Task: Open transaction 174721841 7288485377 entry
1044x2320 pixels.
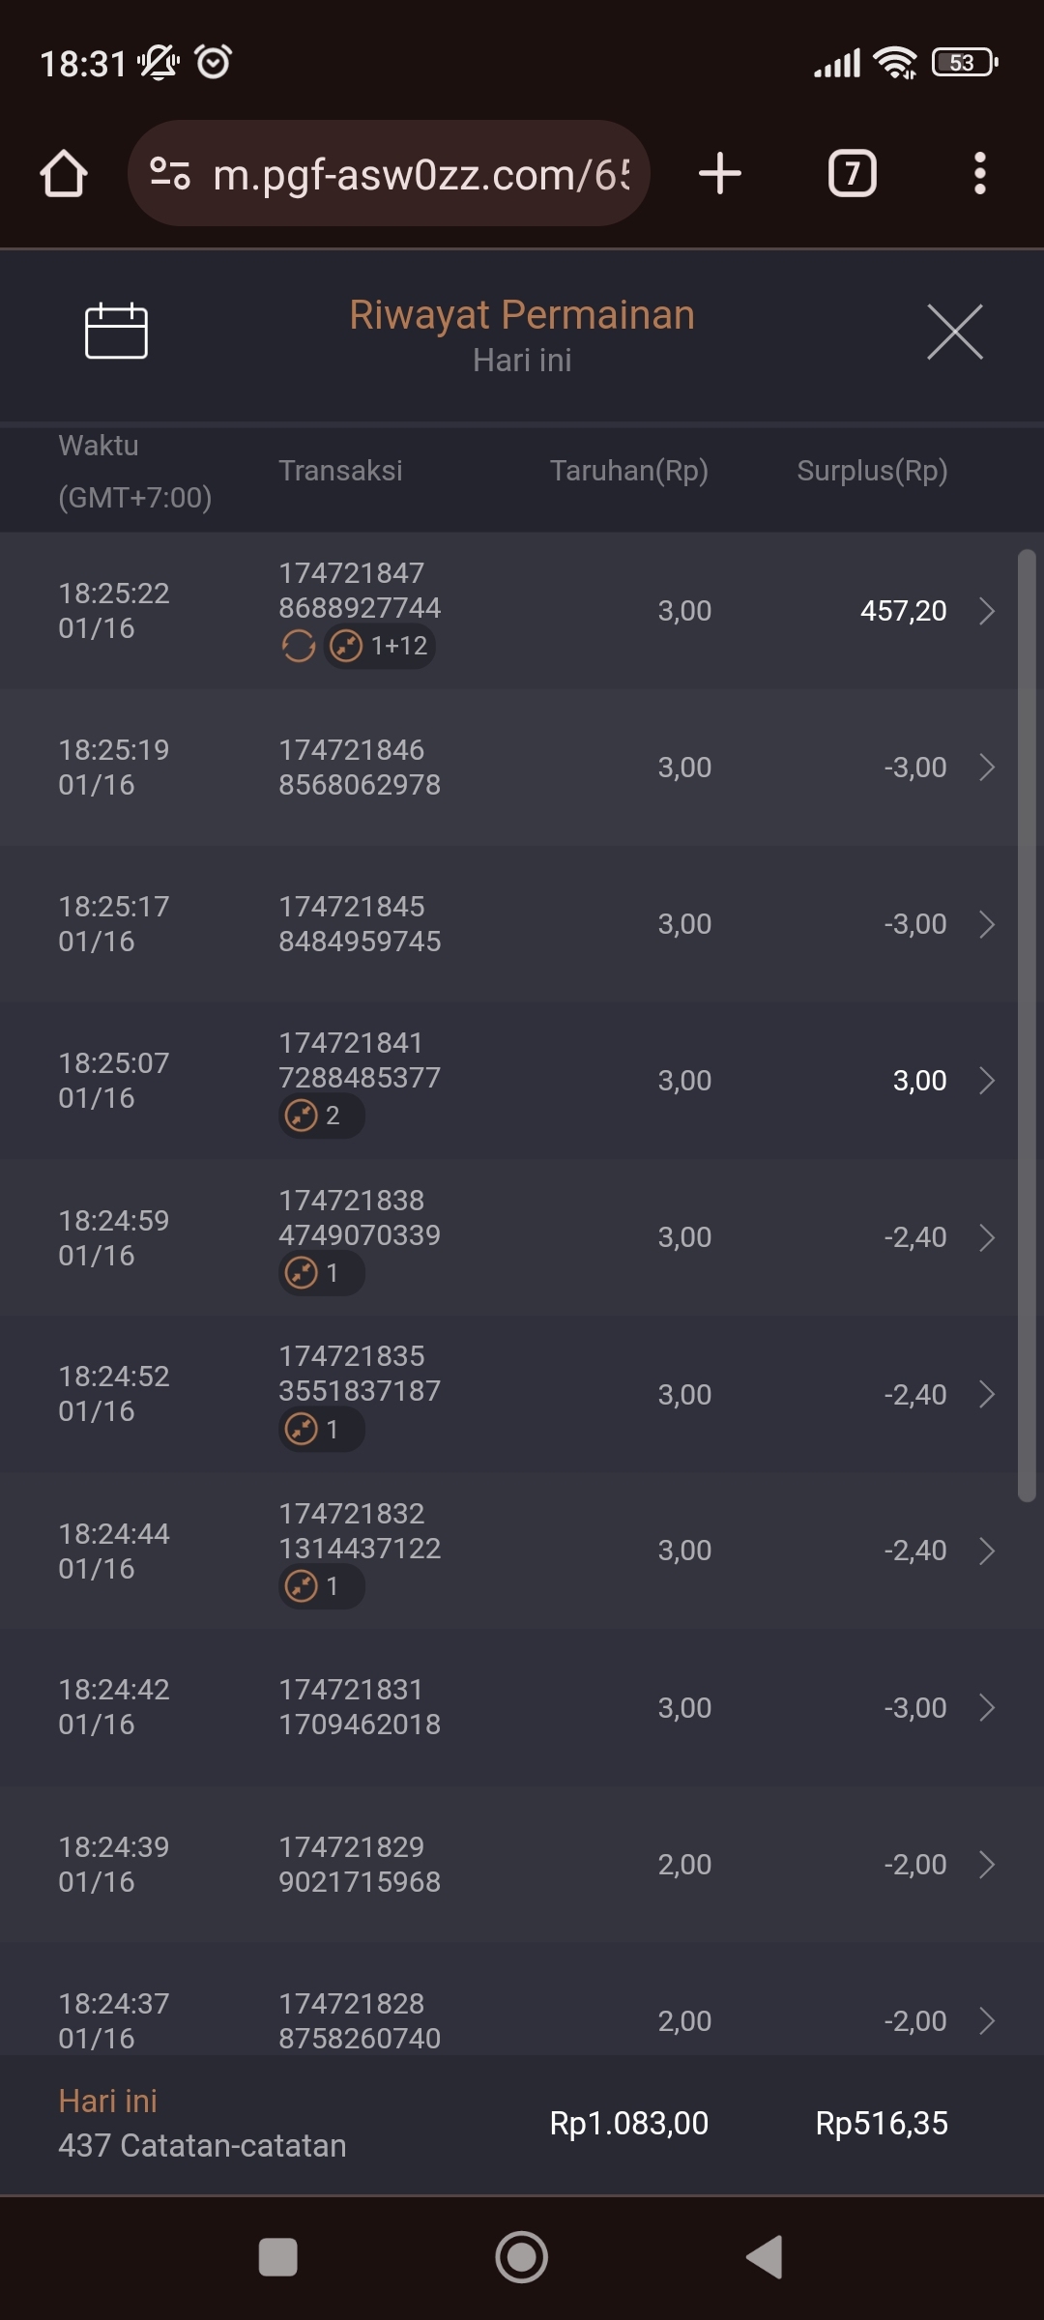Action: (x=360, y=1060)
